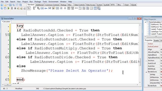Click the View Forms icon
This screenshot has width=162, height=91.
tap(5, 8)
